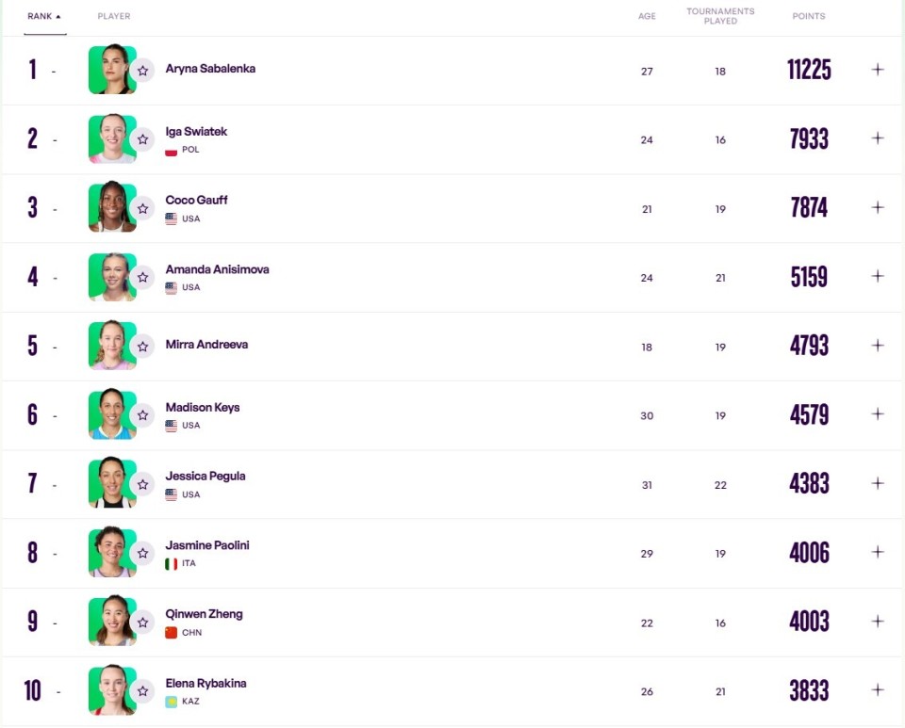Click Qinwen Zheng's player photo thumbnail
Image resolution: width=905 pixels, height=728 pixels.
[112, 621]
